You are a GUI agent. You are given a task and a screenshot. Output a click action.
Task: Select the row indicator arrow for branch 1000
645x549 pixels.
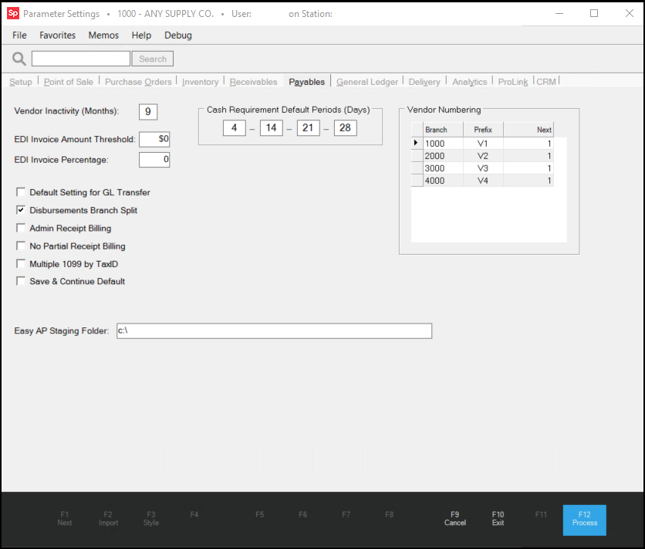point(417,144)
